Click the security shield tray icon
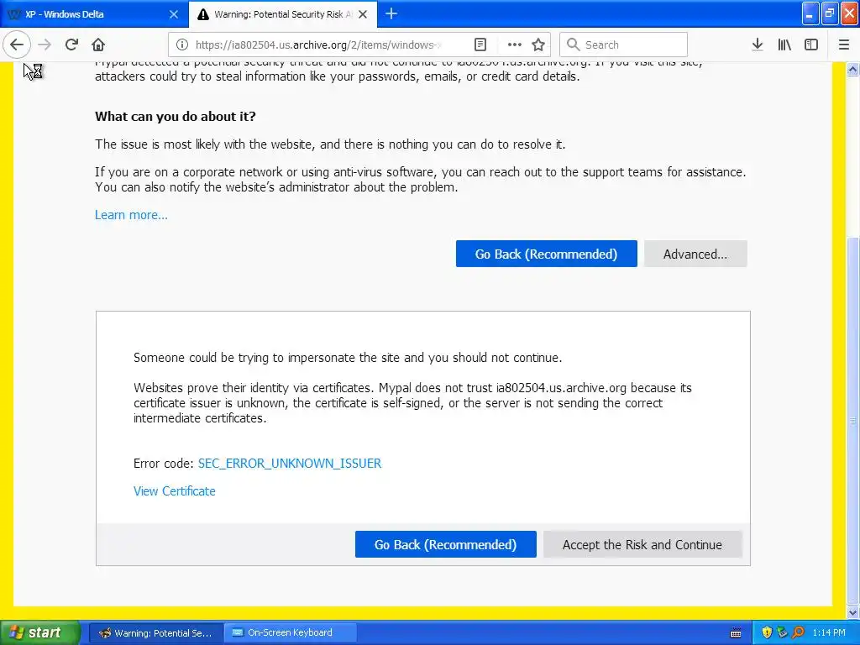860x645 pixels. click(x=767, y=633)
